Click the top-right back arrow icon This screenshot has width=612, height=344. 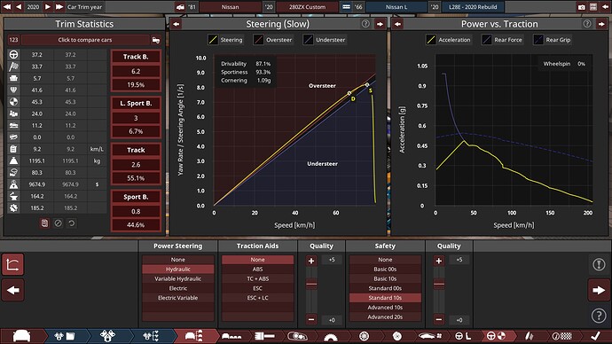pyautogui.click(x=605, y=7)
